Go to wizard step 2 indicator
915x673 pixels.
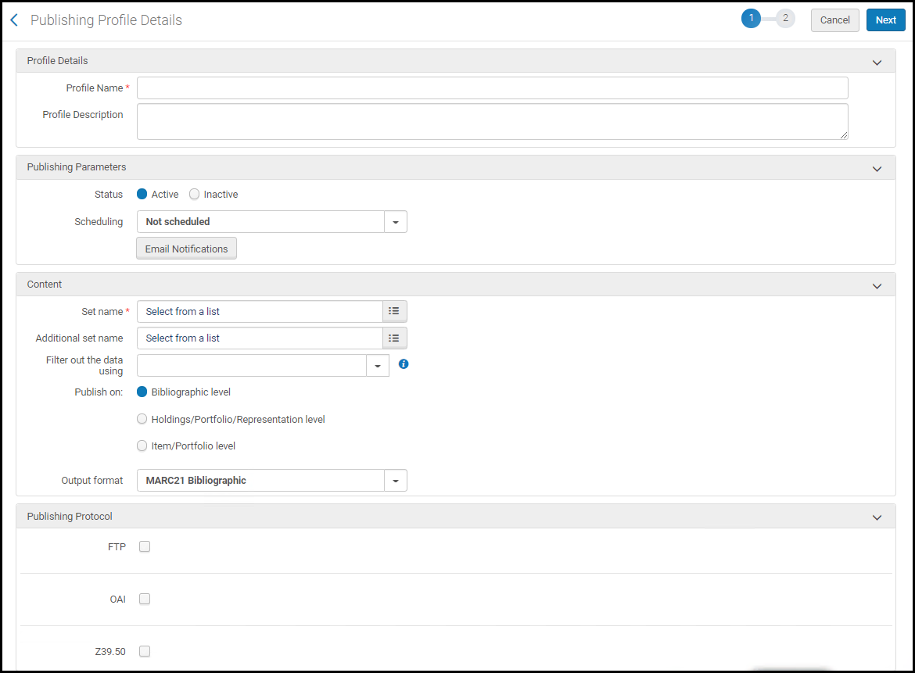point(785,19)
